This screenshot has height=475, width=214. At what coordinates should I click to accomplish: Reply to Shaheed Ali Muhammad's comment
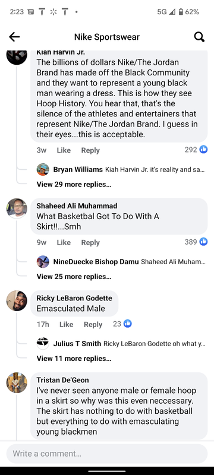[x=90, y=242]
